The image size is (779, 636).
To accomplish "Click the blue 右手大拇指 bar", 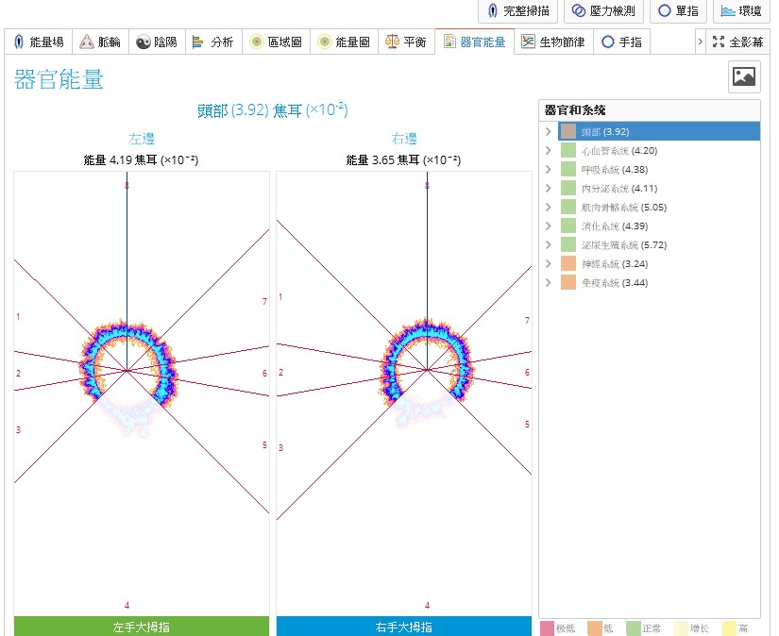I will click(x=403, y=627).
